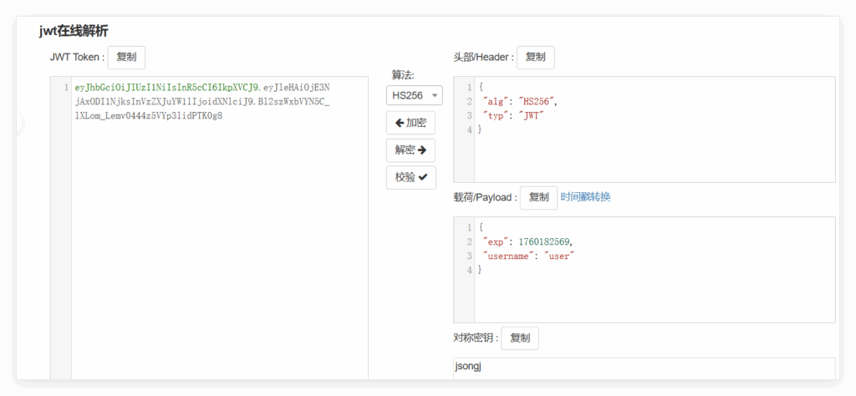Open the 时间戳转换 timestamp converter link

click(585, 197)
